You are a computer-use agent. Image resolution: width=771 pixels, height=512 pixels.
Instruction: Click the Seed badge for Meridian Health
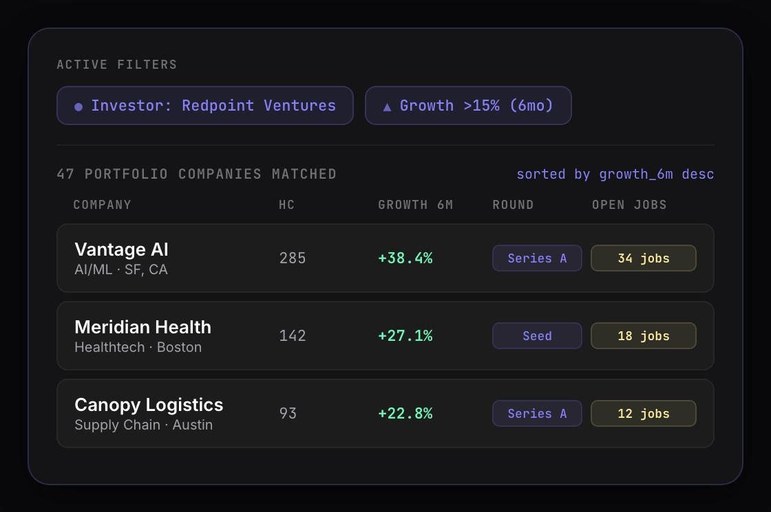pos(537,336)
